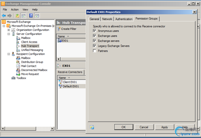The width and height of the screenshot is (201, 138).
Task: Click the Up one level folder icon
Action: point(17,16)
